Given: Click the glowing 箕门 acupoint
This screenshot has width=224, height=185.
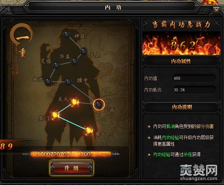Looking at the screenshot, I should (55, 115).
